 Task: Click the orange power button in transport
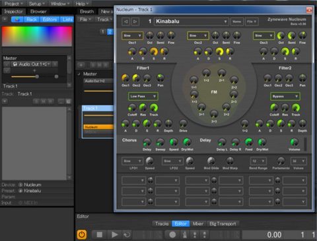click(81, 234)
